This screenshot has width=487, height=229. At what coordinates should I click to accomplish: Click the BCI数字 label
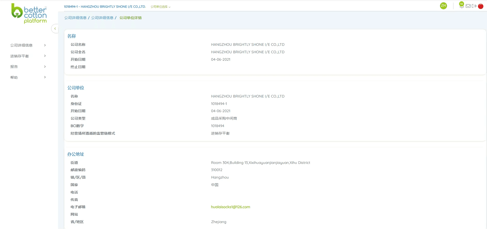click(x=77, y=126)
